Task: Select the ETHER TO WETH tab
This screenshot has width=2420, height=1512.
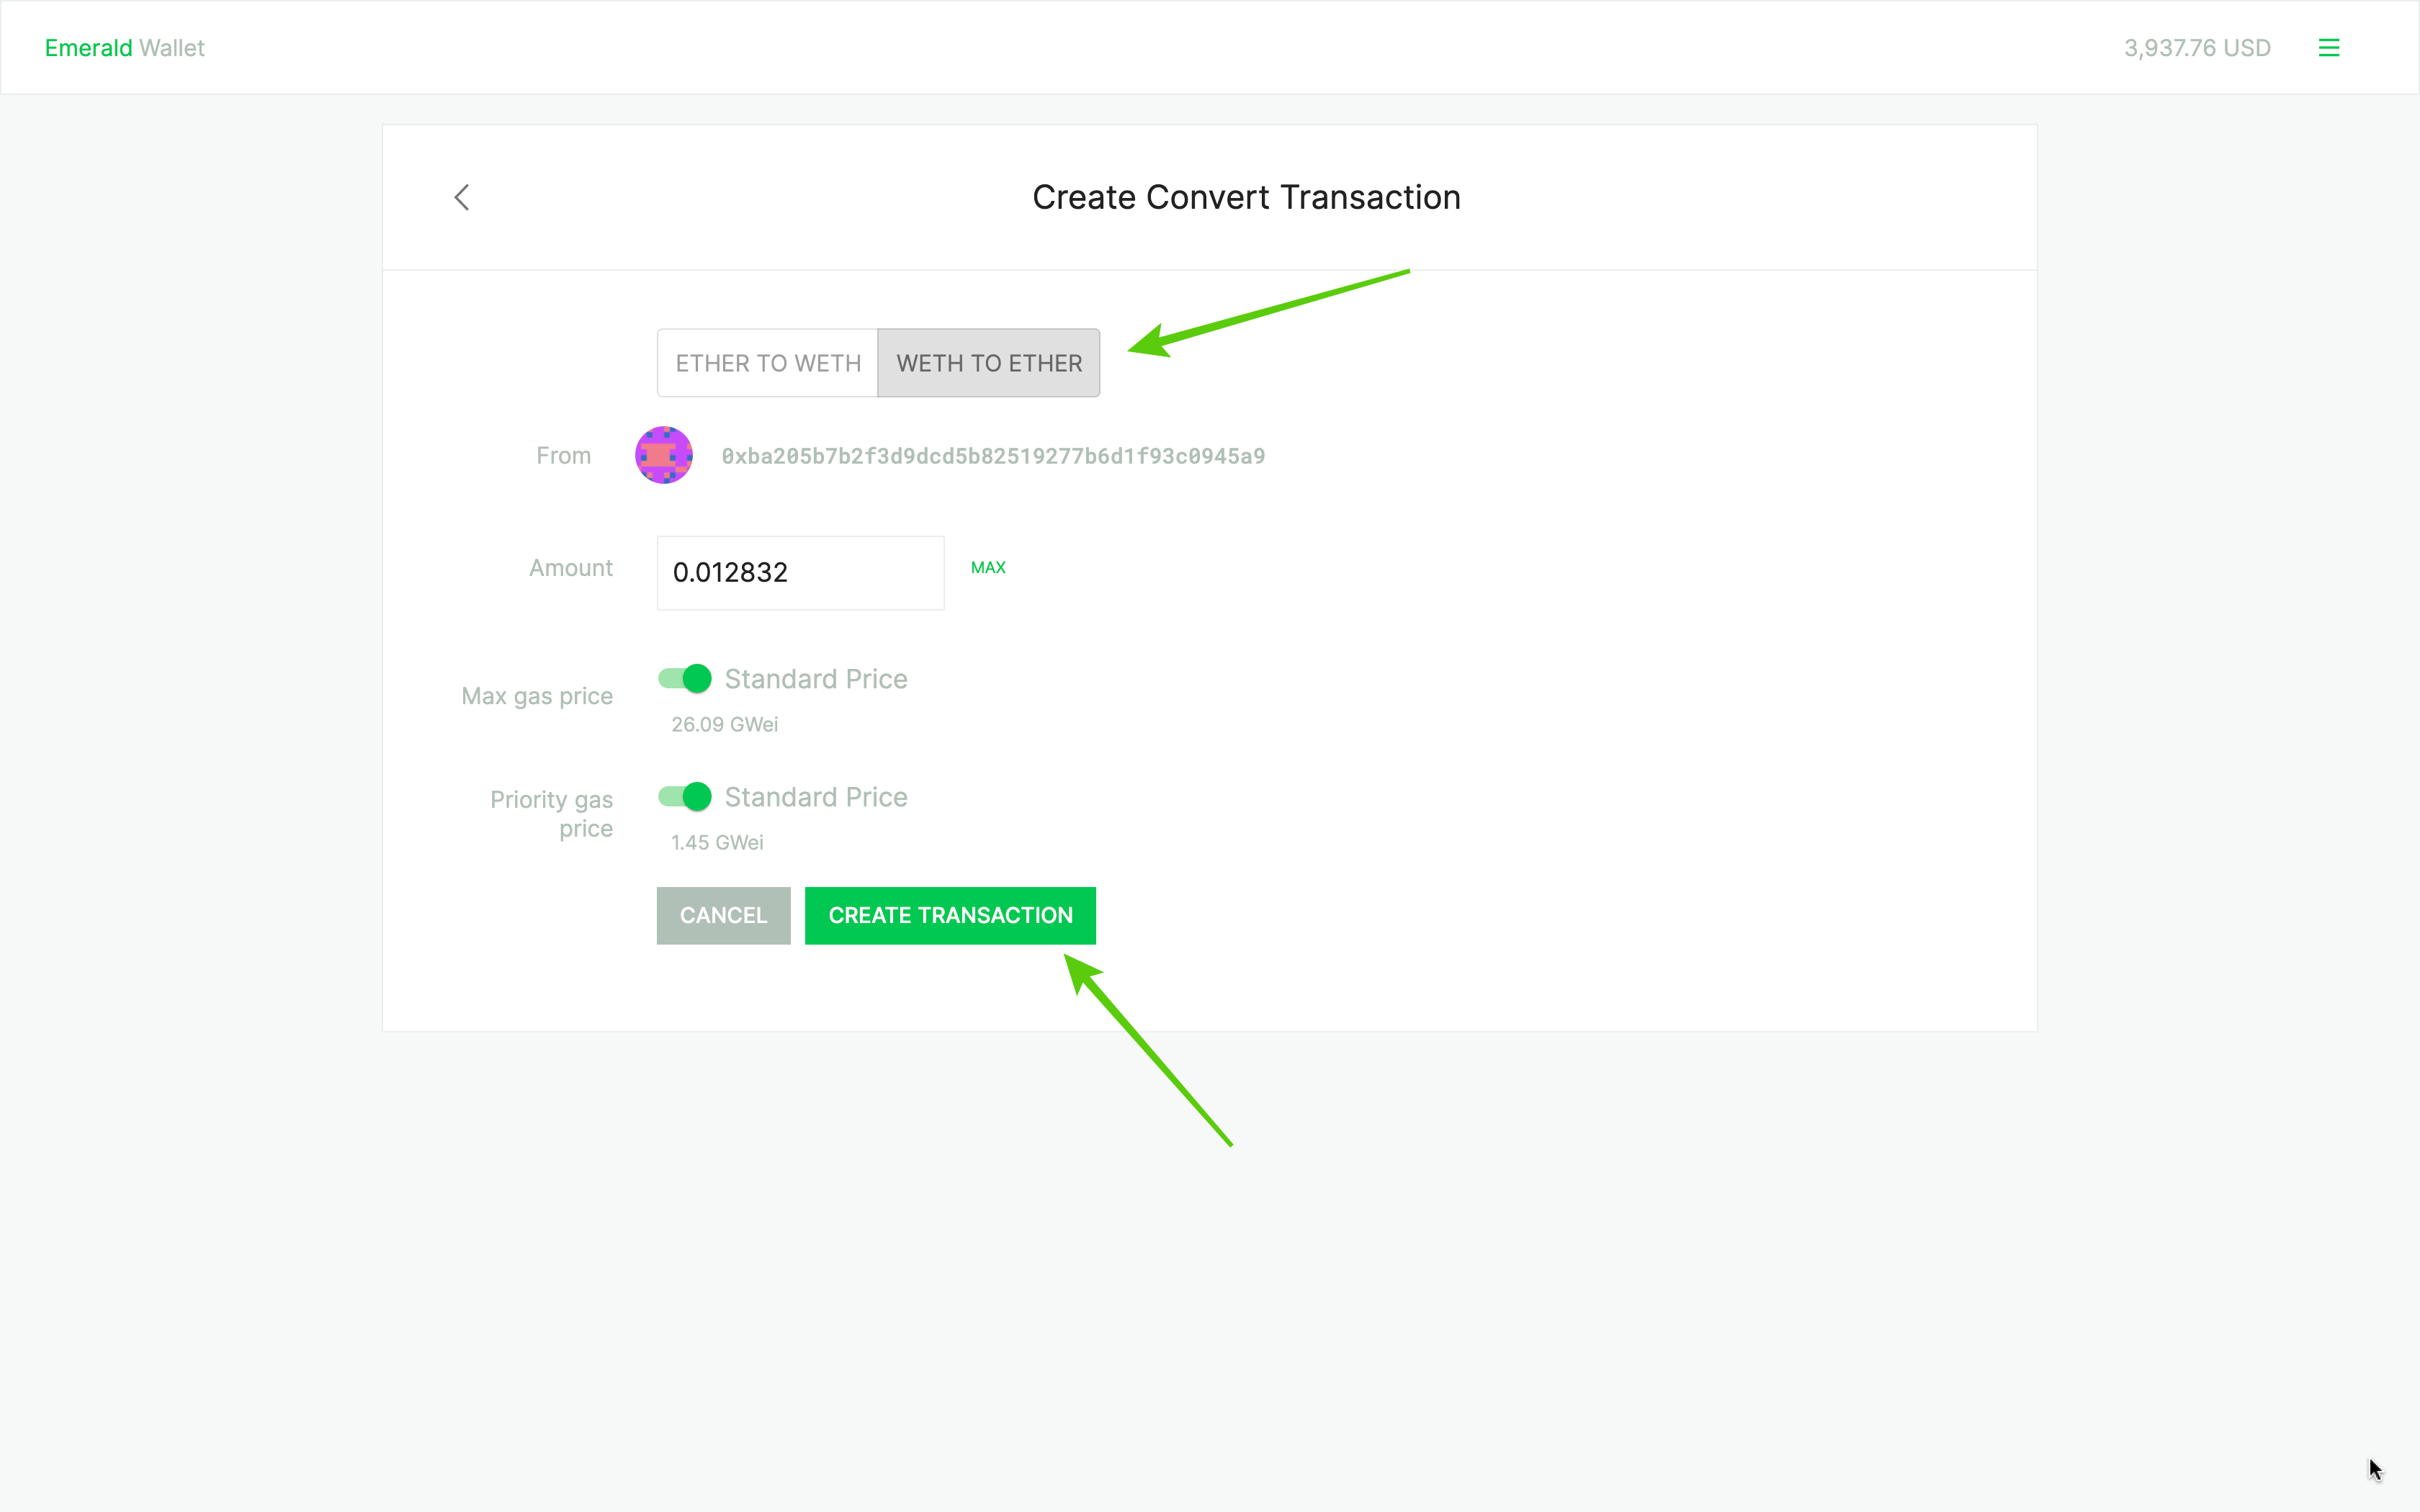Action: pos(767,363)
